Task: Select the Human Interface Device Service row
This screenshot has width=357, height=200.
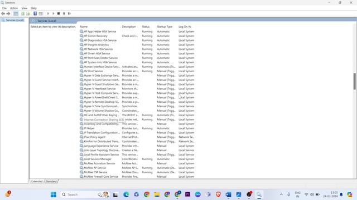Action: click(x=138, y=67)
